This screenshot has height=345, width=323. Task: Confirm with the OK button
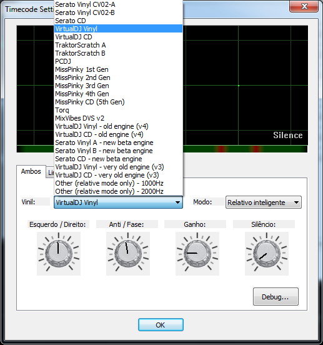161,325
